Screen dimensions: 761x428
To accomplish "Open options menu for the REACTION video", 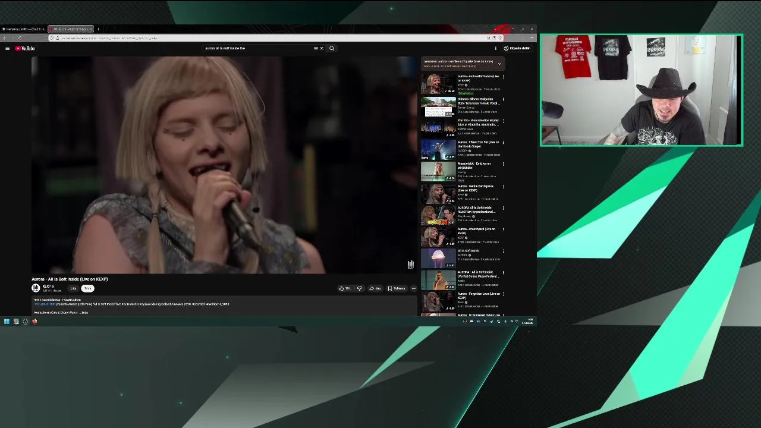I will pos(503,208).
